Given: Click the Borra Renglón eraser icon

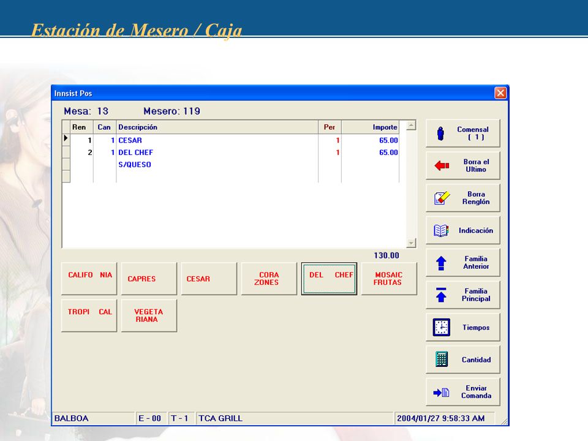Looking at the screenshot, I should pos(442,198).
